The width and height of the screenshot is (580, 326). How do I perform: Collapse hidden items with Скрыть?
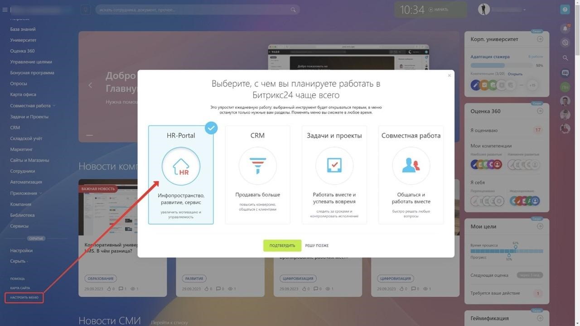(19, 261)
